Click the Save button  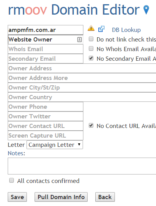[x=17, y=197]
